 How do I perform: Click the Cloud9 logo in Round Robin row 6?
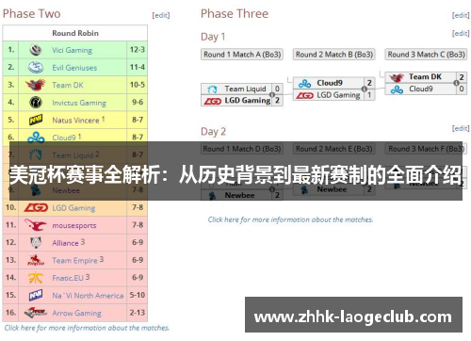point(36,138)
